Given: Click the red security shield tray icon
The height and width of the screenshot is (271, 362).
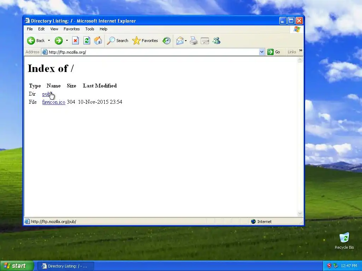Looking at the screenshot, I should 329,266.
